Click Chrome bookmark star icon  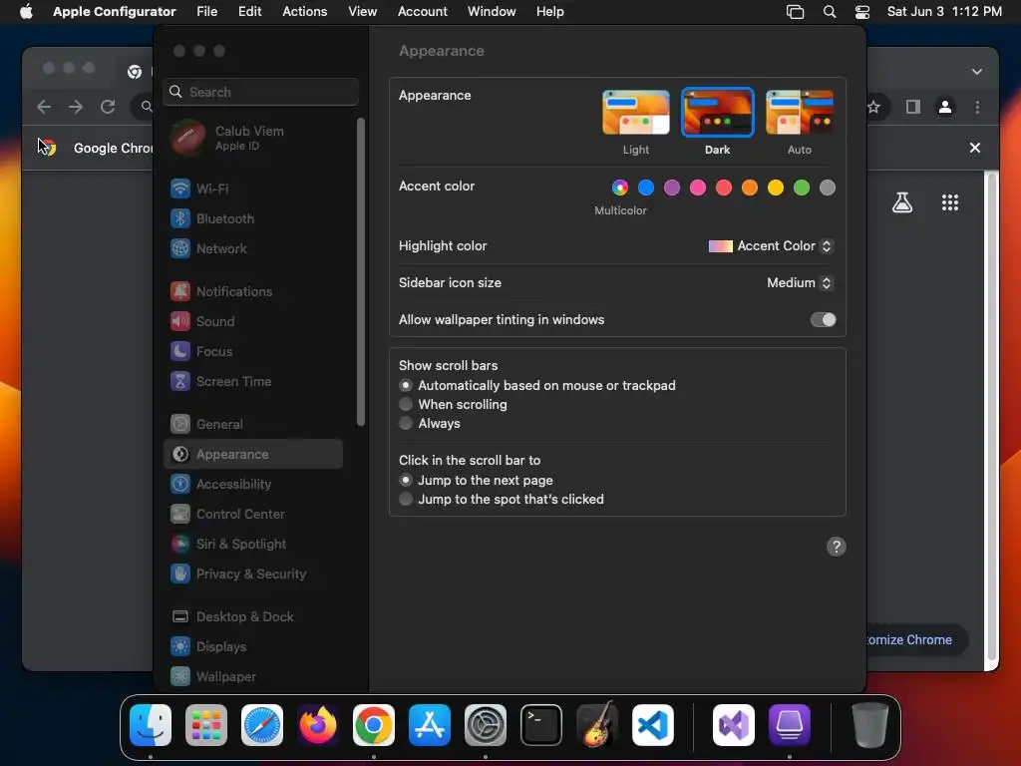[873, 107]
